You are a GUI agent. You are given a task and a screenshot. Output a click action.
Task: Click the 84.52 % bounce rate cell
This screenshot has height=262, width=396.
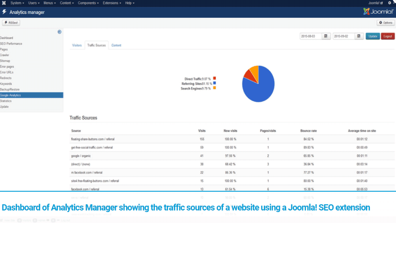[308, 139]
